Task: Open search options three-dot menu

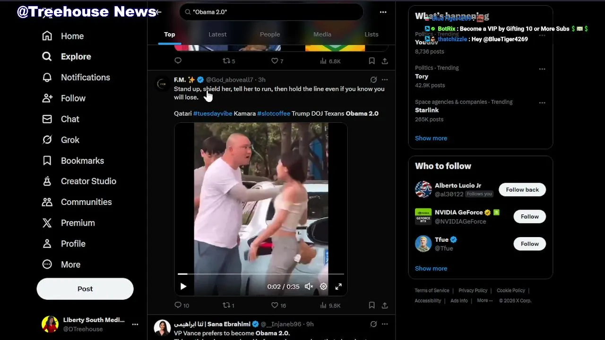Action: tap(383, 12)
